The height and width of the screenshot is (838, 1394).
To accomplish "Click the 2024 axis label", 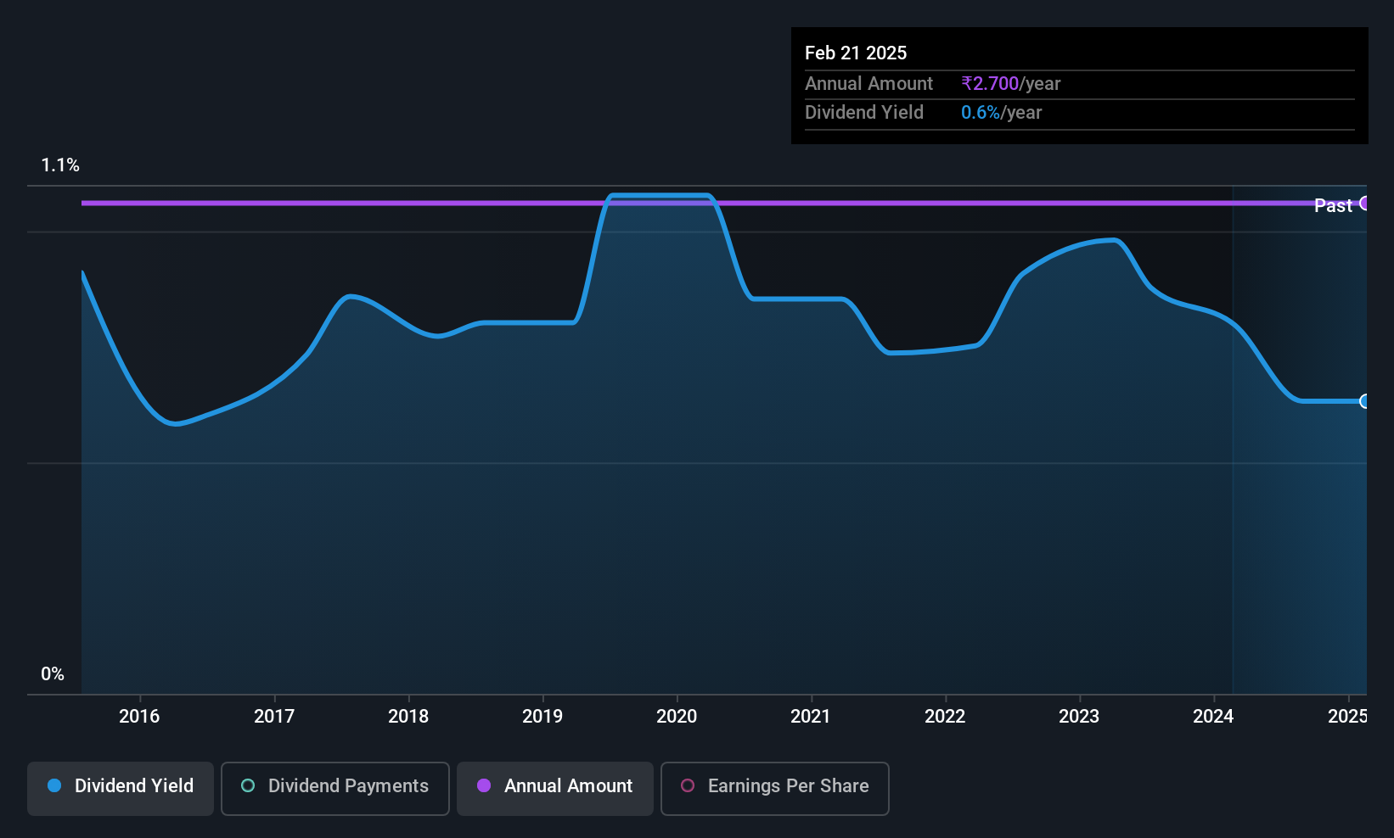I will tap(1213, 716).
